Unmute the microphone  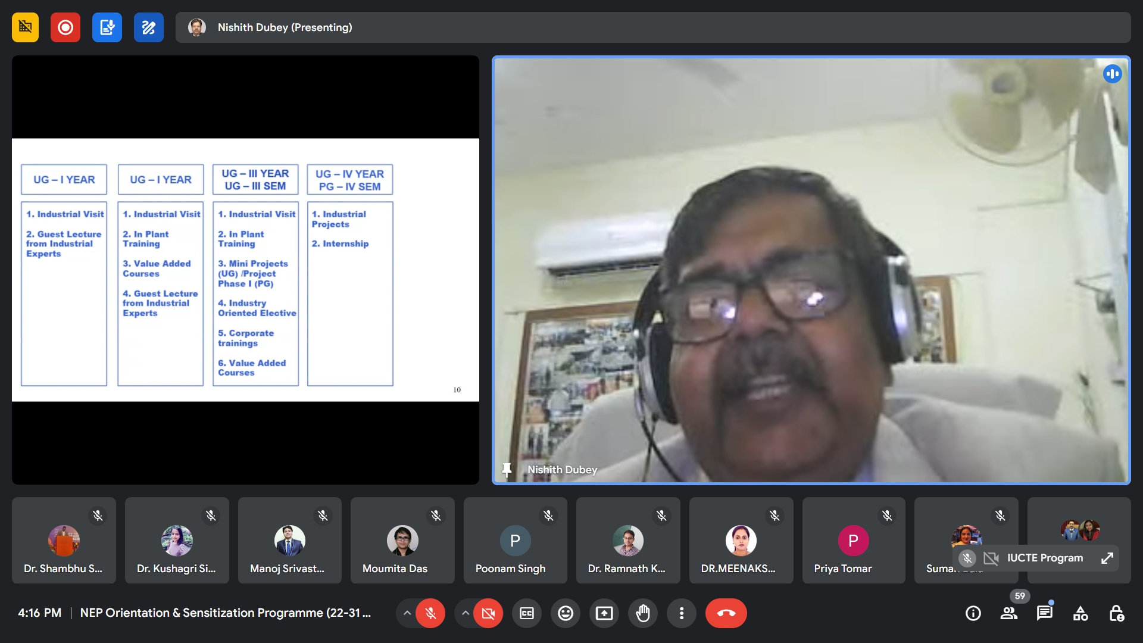pos(430,613)
